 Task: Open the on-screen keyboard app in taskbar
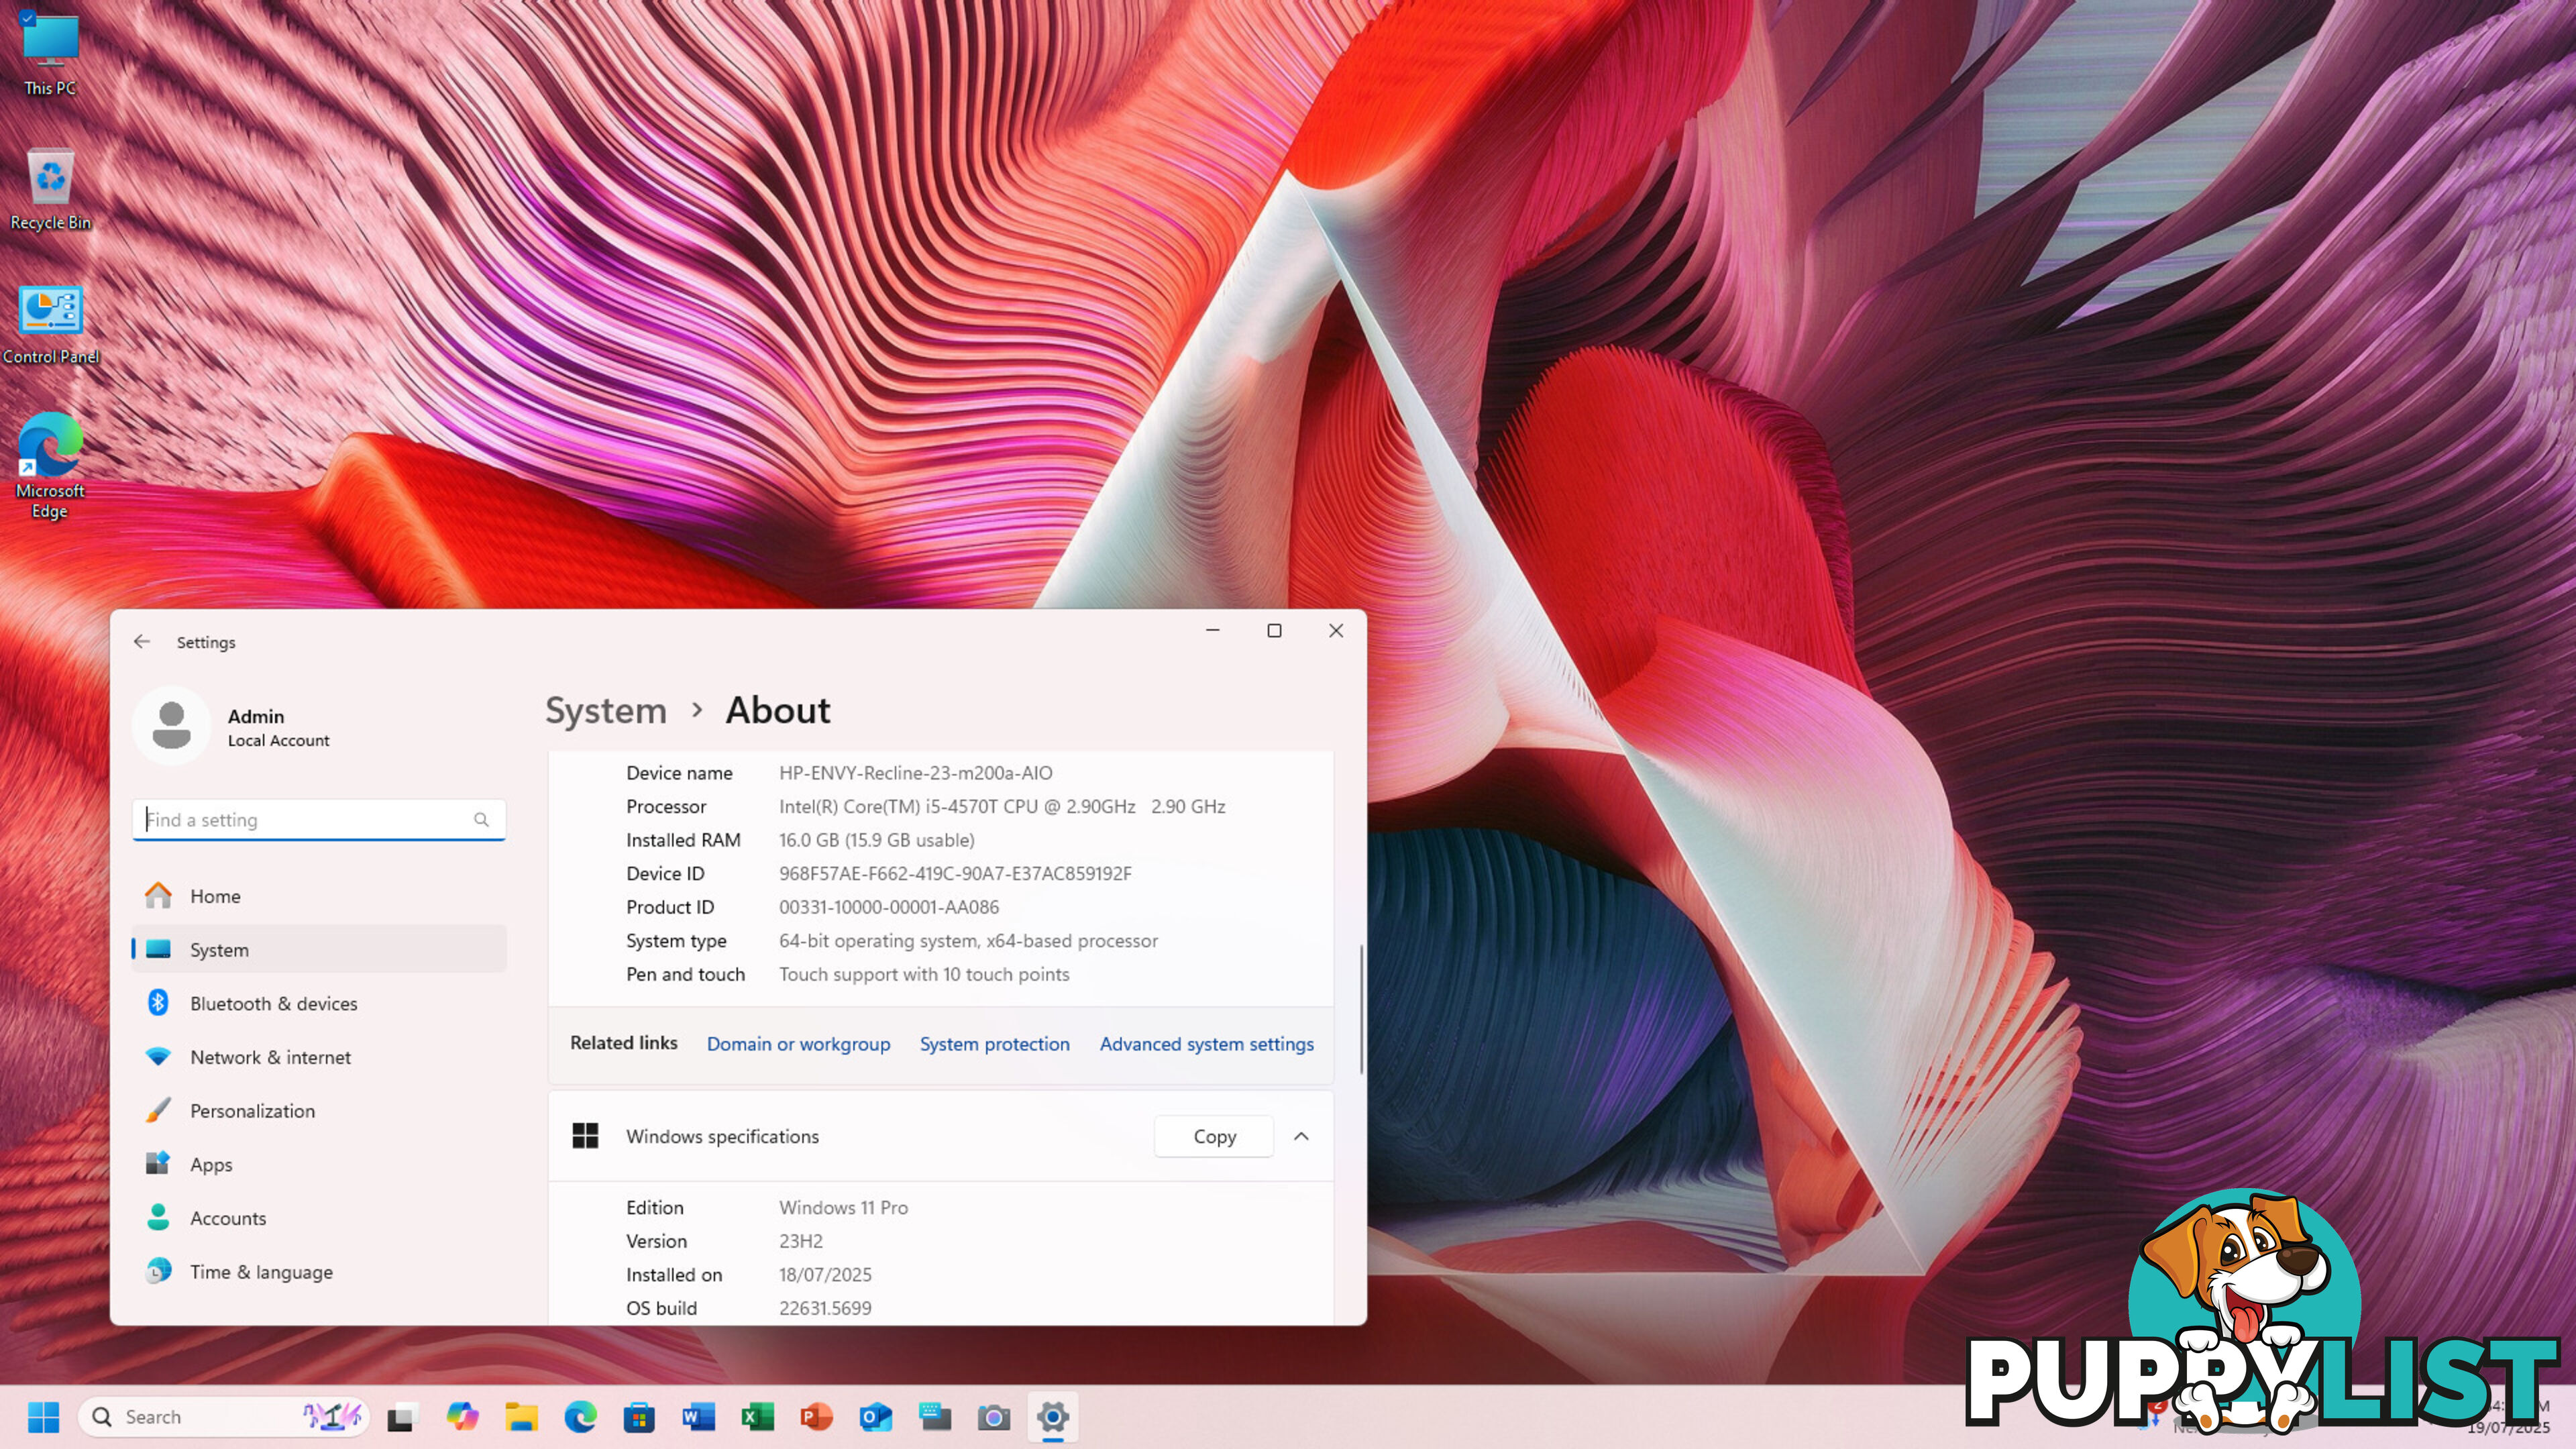pos(934,1417)
